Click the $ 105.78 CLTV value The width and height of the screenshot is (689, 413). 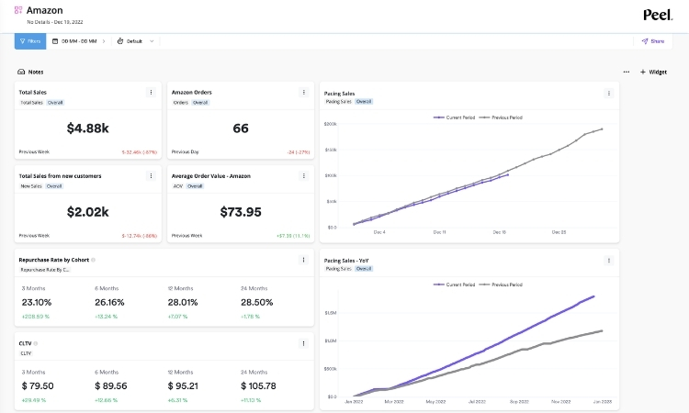(258, 386)
